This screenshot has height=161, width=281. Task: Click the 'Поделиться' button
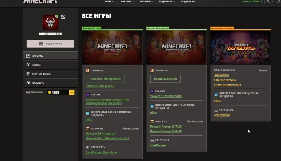[50, 44]
